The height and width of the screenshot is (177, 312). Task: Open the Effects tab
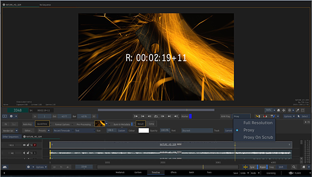tap(173, 173)
